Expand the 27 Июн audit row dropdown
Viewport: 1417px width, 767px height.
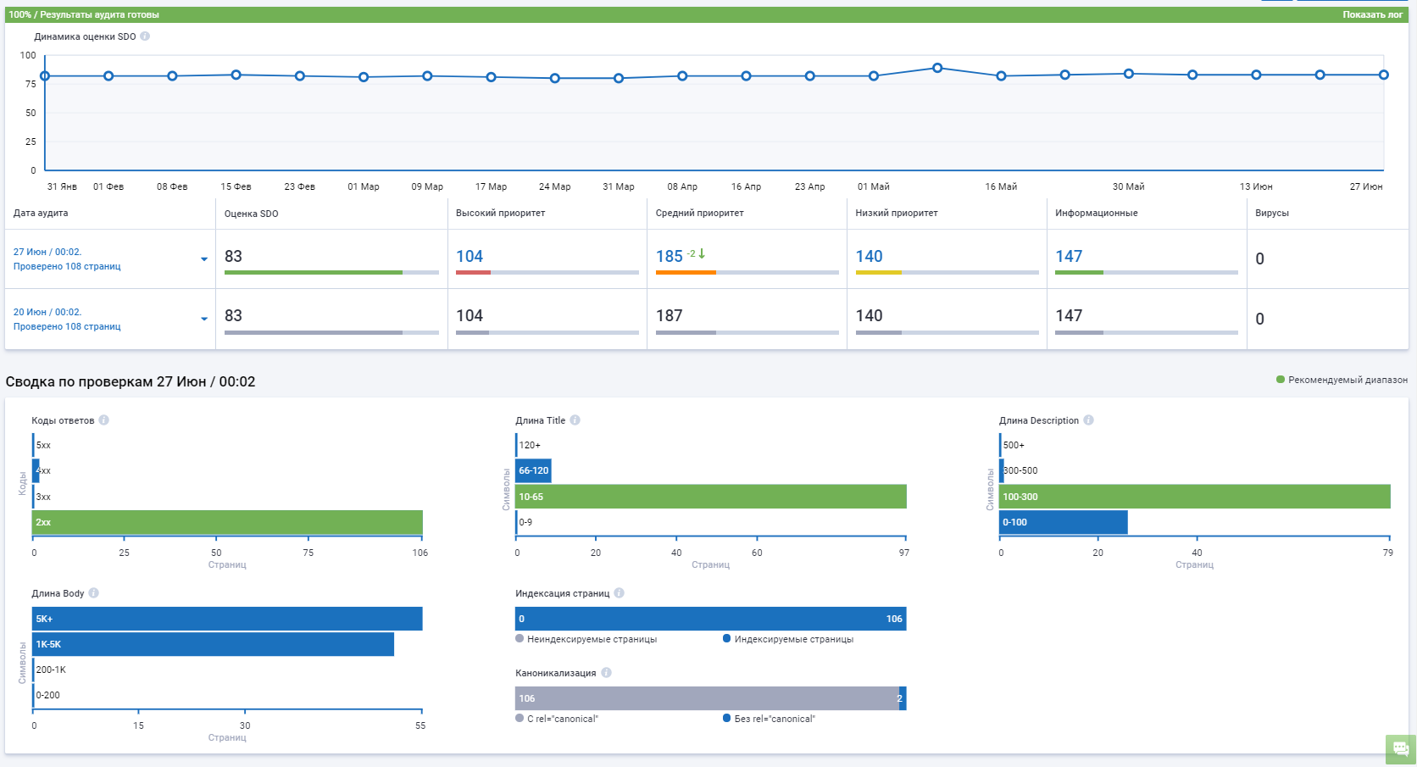point(204,259)
